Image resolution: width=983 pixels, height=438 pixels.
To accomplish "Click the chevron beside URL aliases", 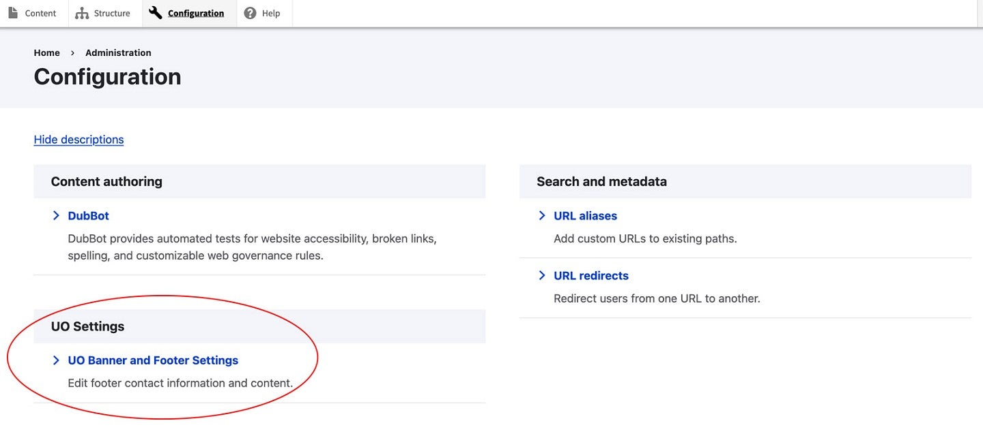I will (x=542, y=215).
